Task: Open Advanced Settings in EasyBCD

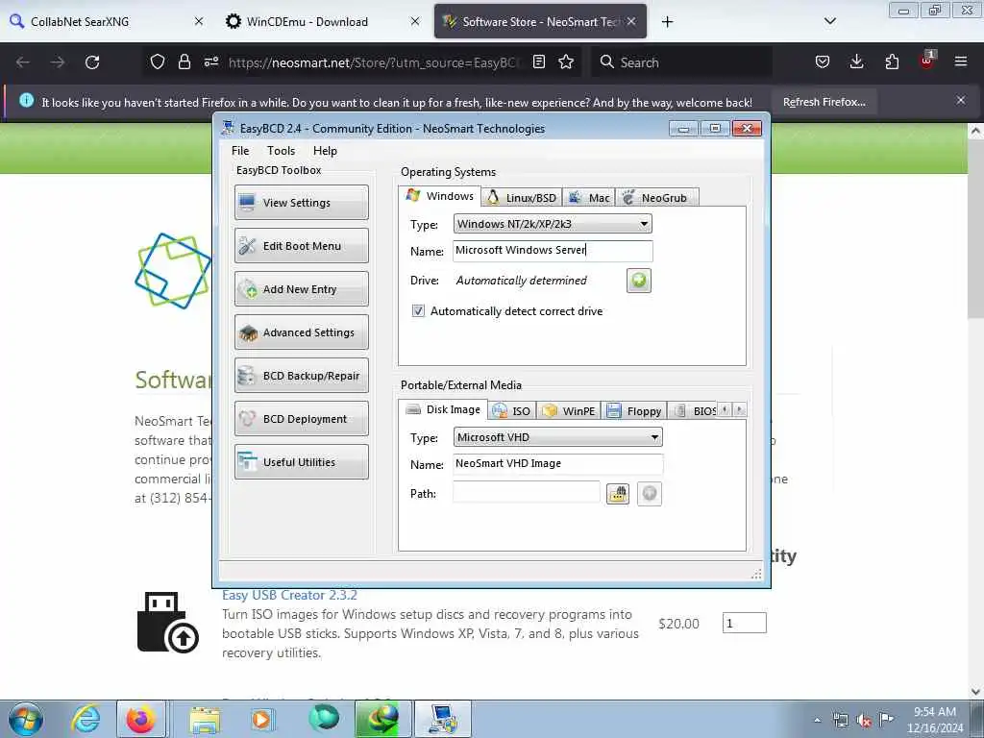Action: point(301,332)
